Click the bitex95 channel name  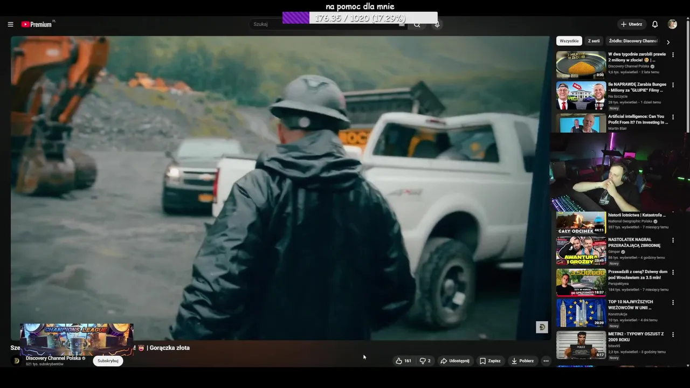(615, 346)
